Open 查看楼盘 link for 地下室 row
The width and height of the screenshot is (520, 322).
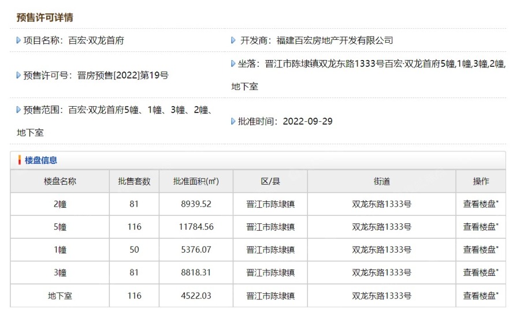[481, 295]
